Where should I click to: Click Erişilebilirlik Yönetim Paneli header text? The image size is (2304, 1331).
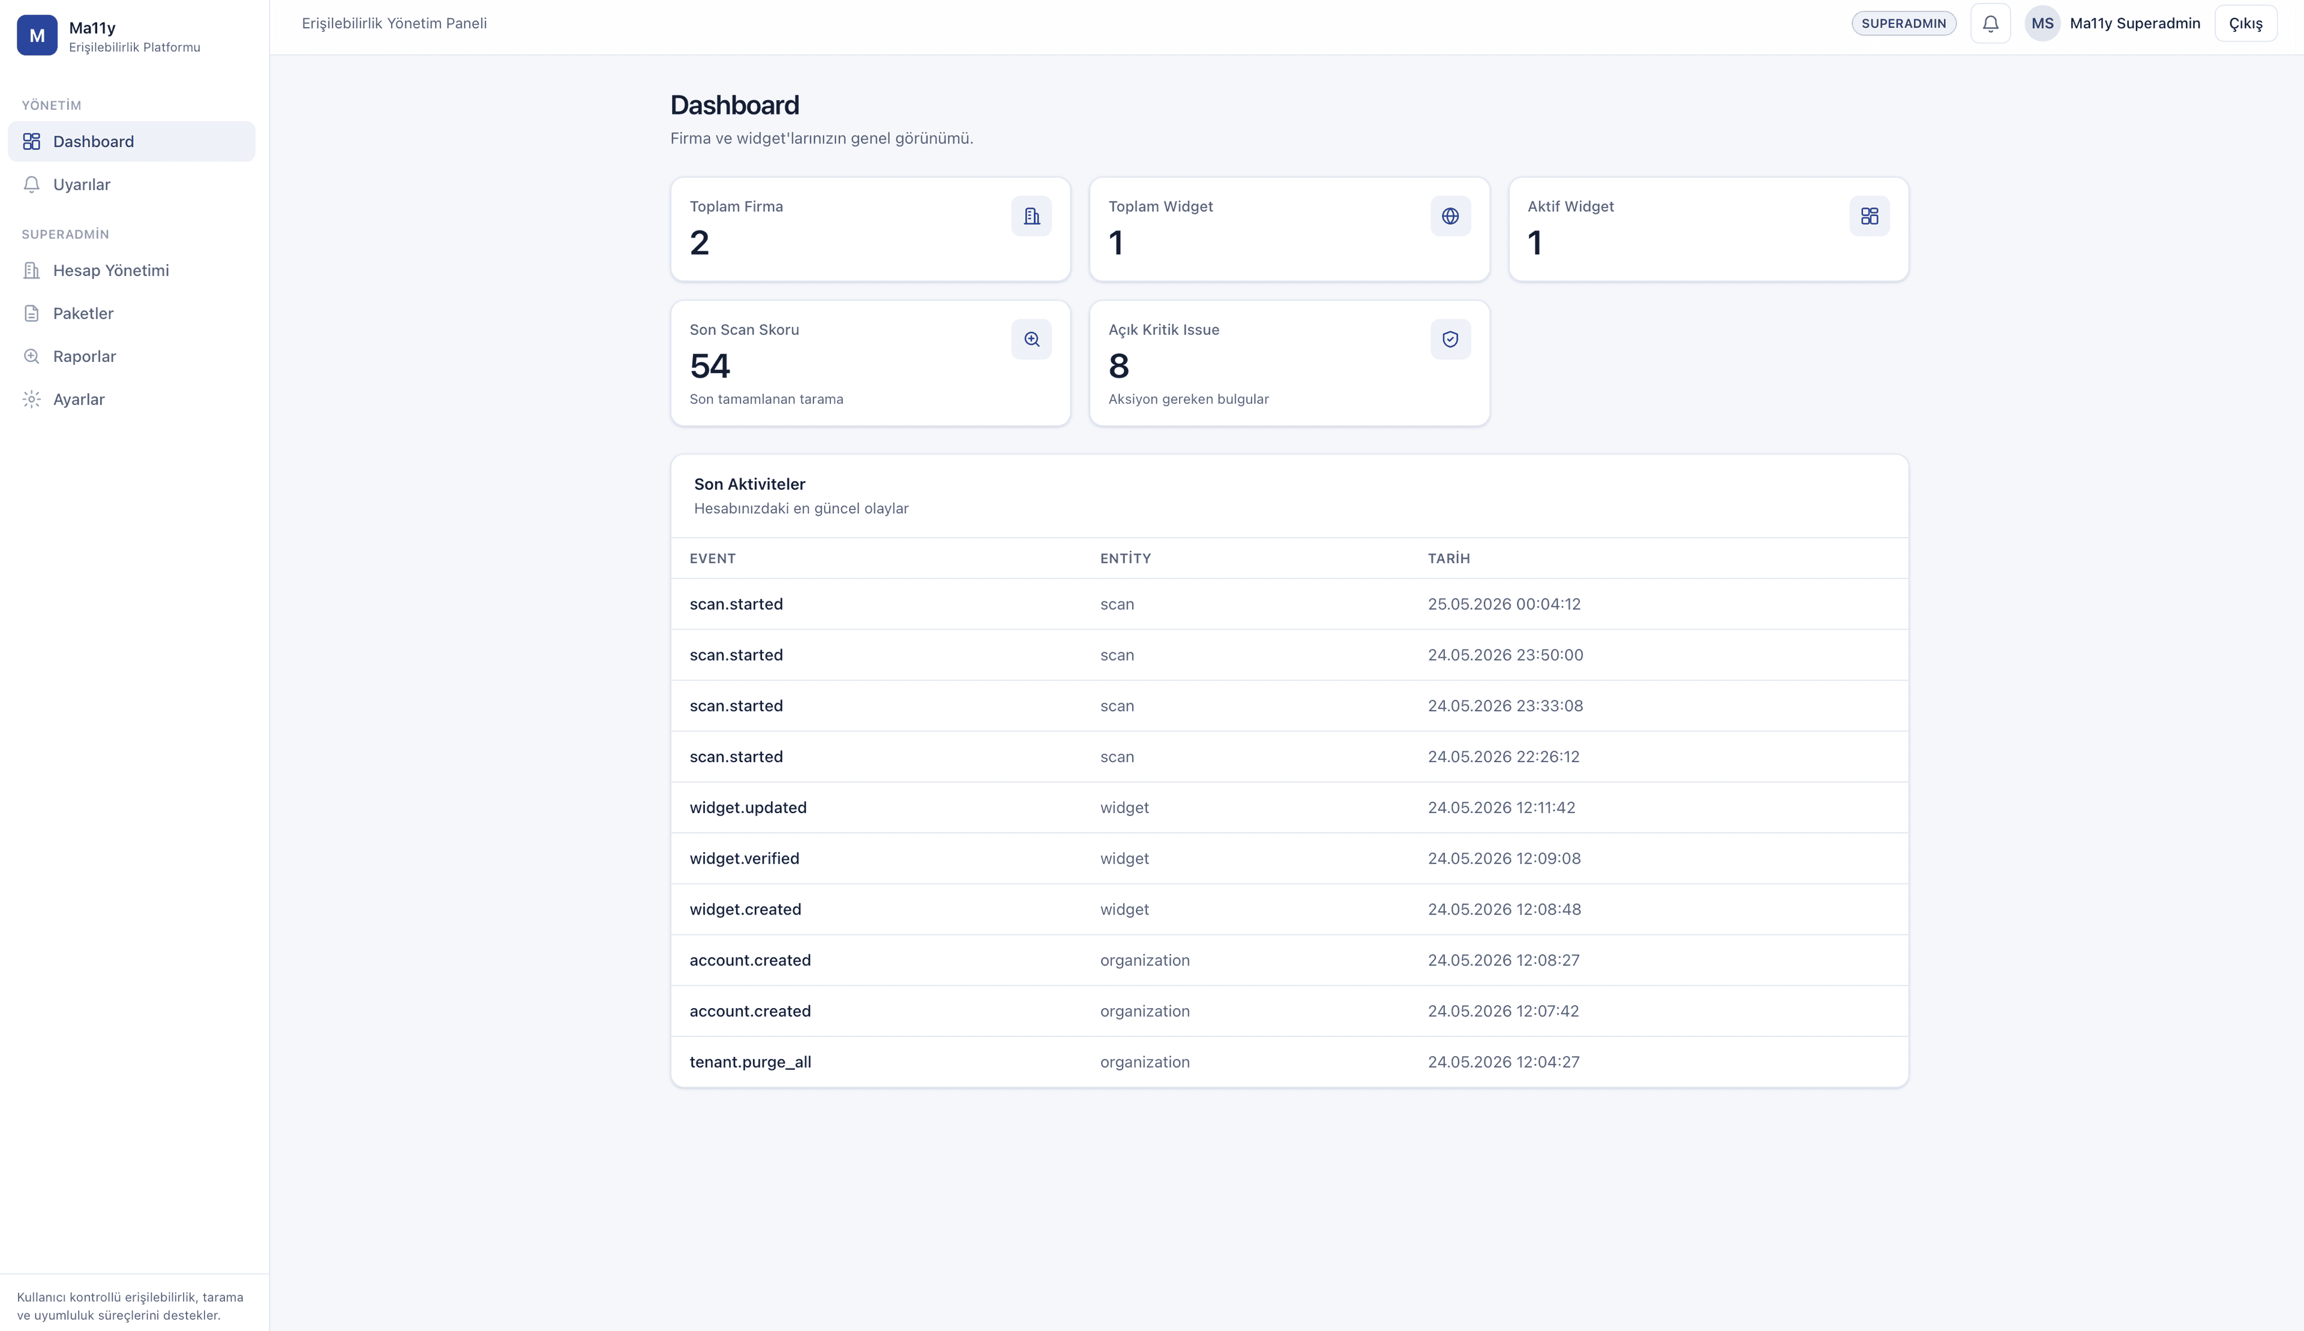click(x=394, y=24)
